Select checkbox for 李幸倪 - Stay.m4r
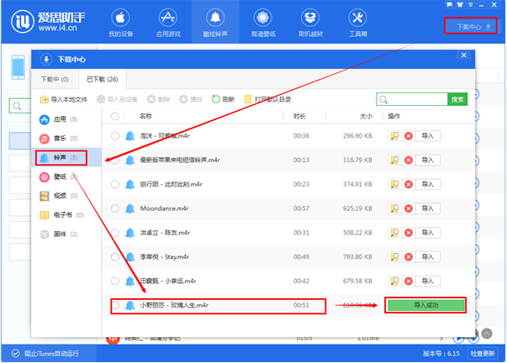Image resolution: width=507 pixels, height=363 pixels. tap(115, 257)
